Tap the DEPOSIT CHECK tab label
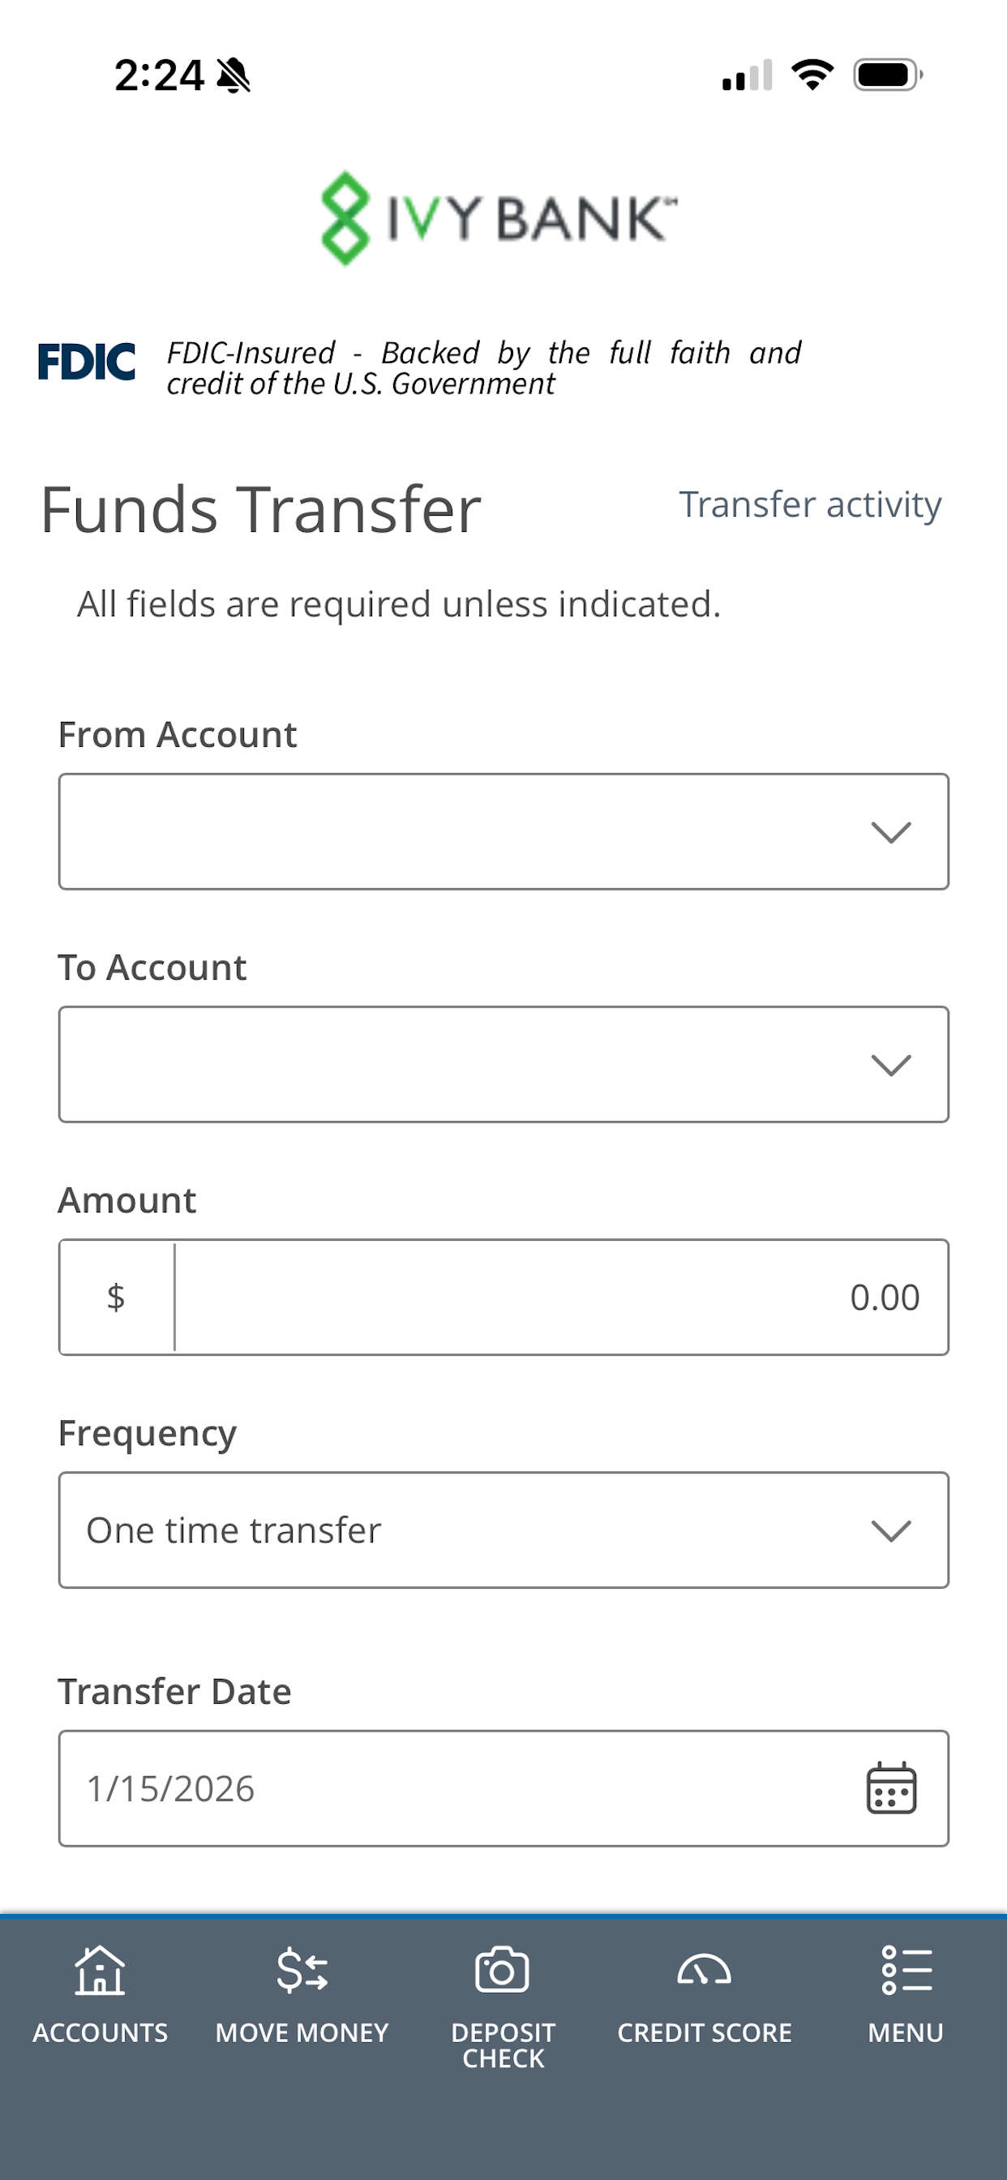 pos(504,2045)
